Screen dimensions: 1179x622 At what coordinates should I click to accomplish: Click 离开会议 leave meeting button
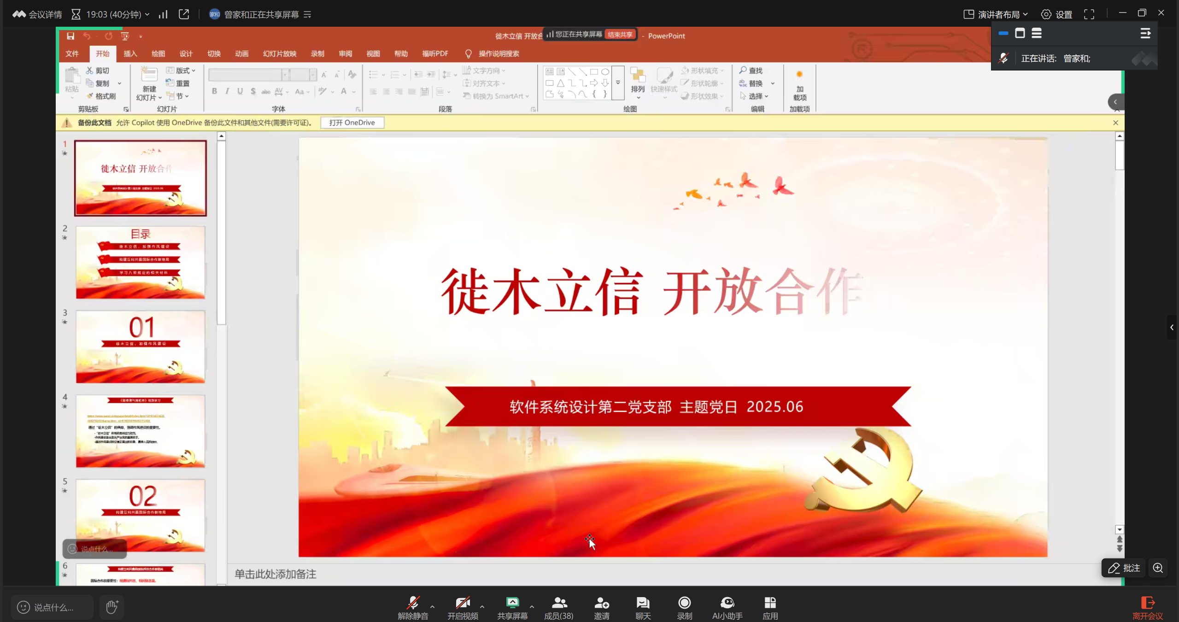1147,607
